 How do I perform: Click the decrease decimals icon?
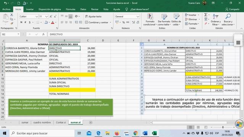click(x=138, y=22)
